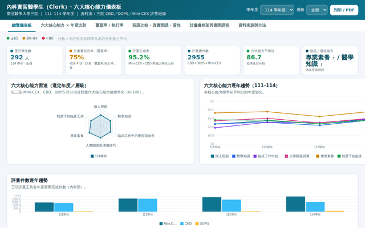Viewport: 365px width, 228px height.
Task: Click the 制度下的臨床工作 radar label
Action: point(70,116)
